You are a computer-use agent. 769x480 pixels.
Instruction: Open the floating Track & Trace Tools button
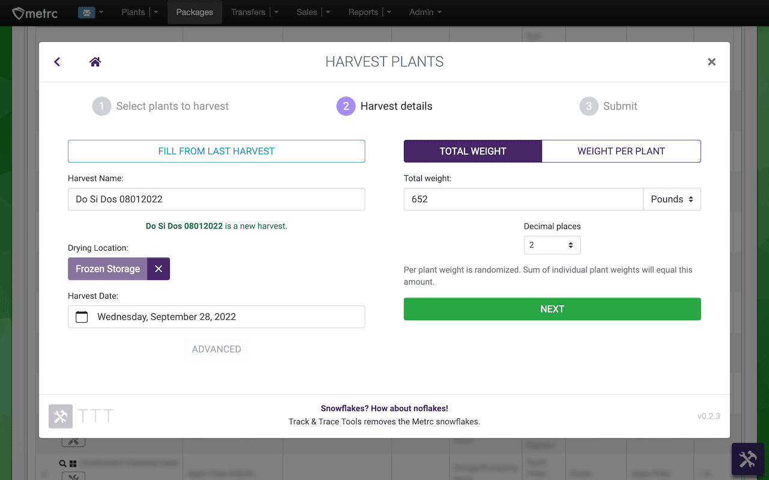(x=748, y=459)
